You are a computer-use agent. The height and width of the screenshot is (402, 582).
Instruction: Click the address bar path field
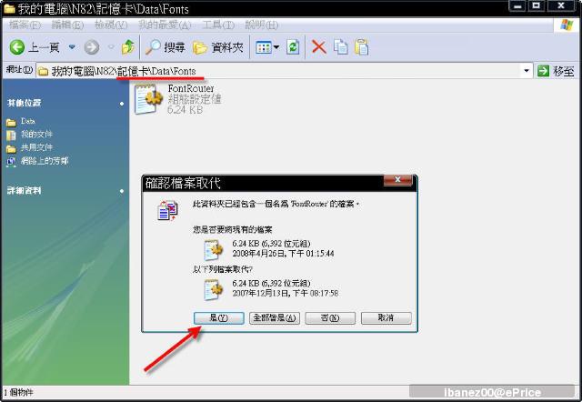click(284, 71)
